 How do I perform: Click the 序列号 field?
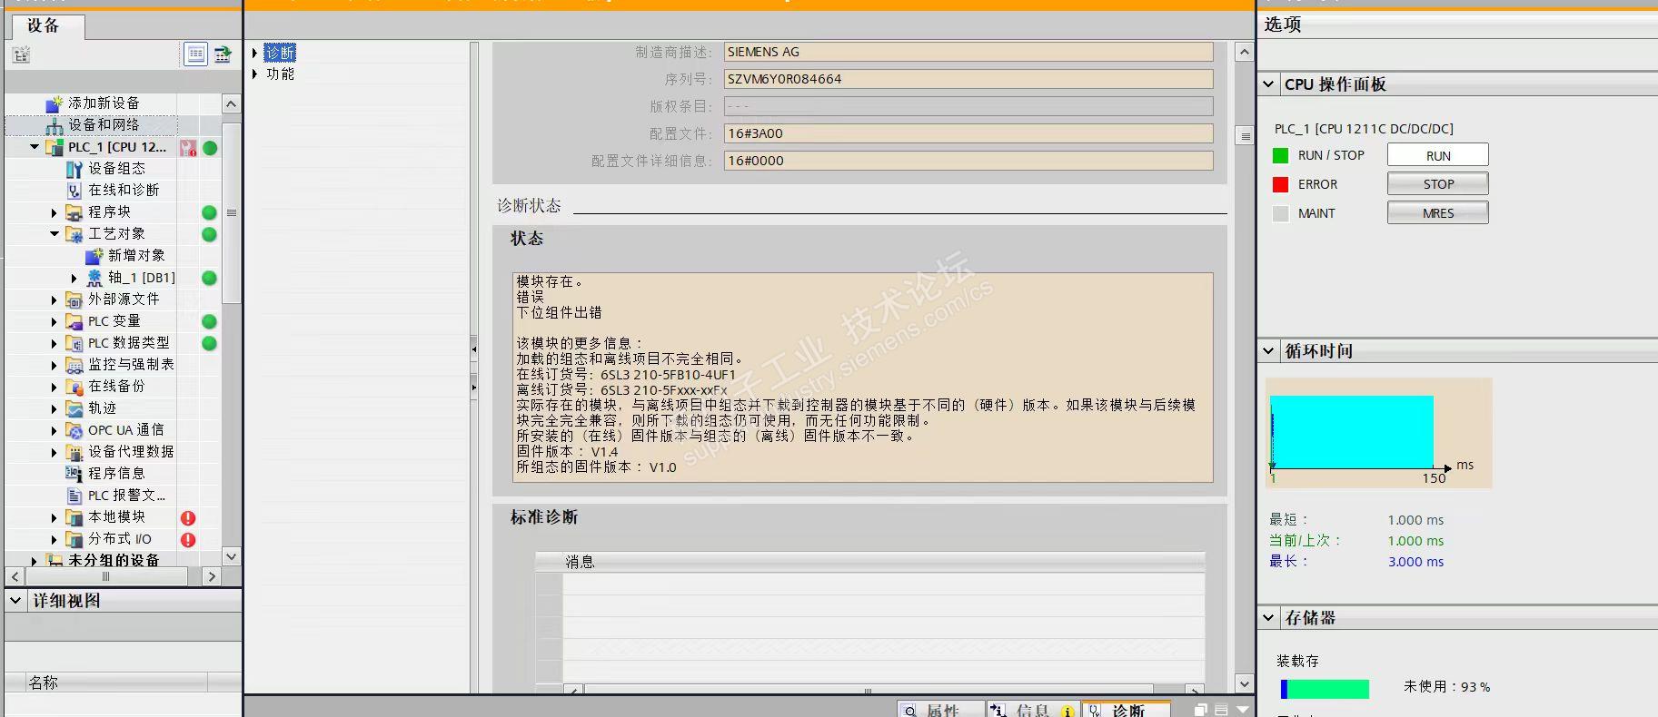click(x=968, y=79)
